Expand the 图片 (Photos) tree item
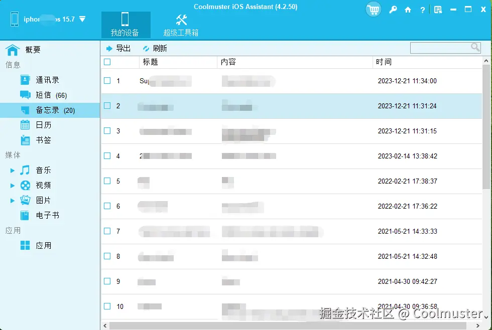This screenshot has width=492, height=330. point(13,200)
